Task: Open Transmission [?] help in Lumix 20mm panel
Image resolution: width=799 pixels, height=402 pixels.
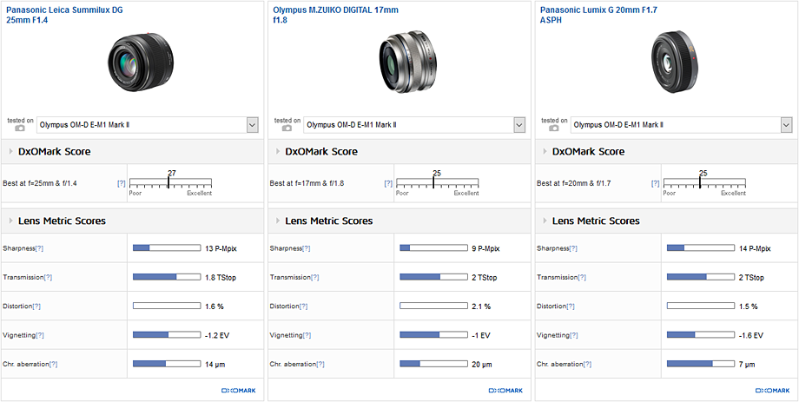Action: pyautogui.click(x=582, y=278)
